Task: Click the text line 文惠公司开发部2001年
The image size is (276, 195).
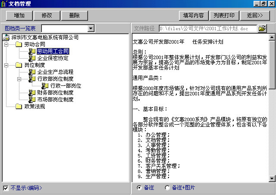Action: tap(159, 42)
